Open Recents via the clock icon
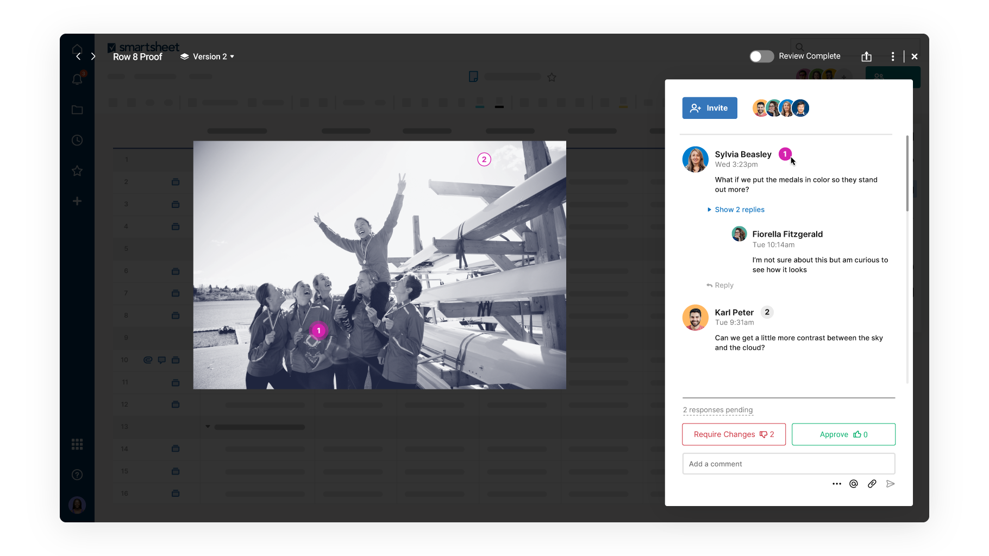989x556 pixels. tap(77, 140)
